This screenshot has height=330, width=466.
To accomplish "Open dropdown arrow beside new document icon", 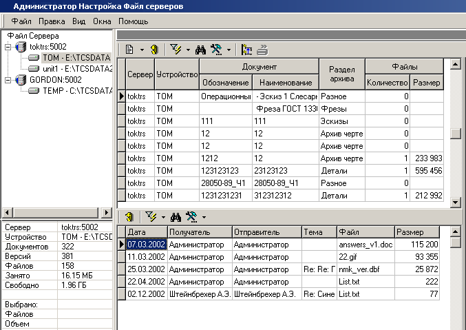I will pos(141,50).
